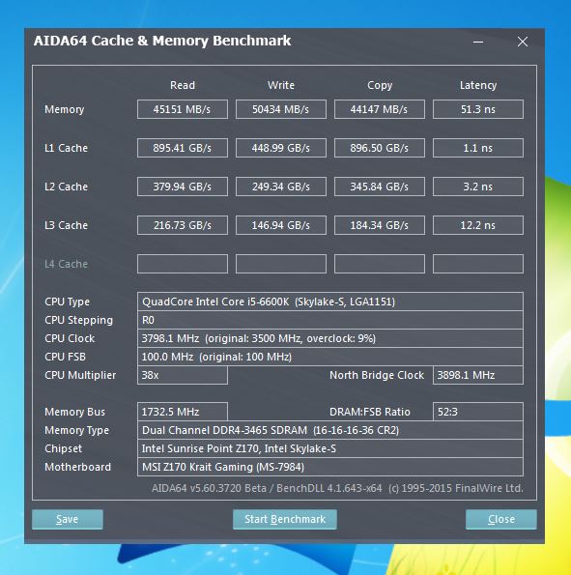
Task: Click the Memory Type label
Action: pyautogui.click(x=76, y=430)
